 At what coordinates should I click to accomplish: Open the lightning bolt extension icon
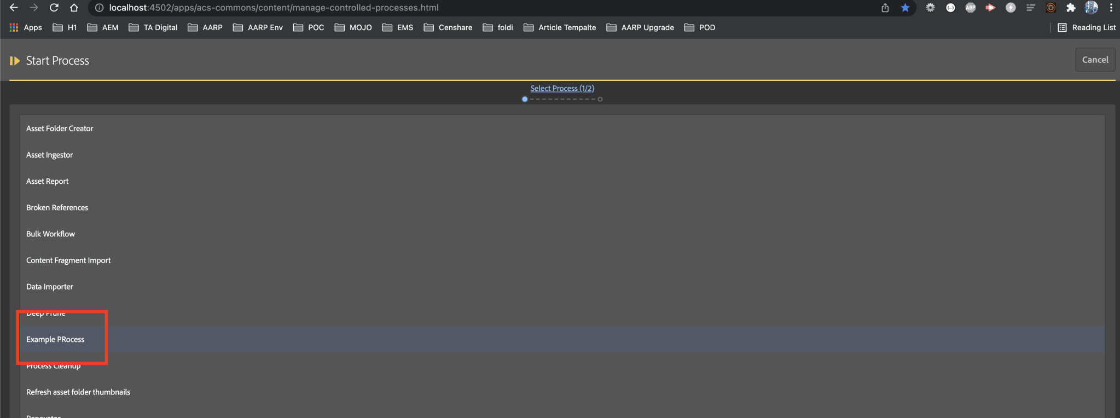coord(1011,8)
